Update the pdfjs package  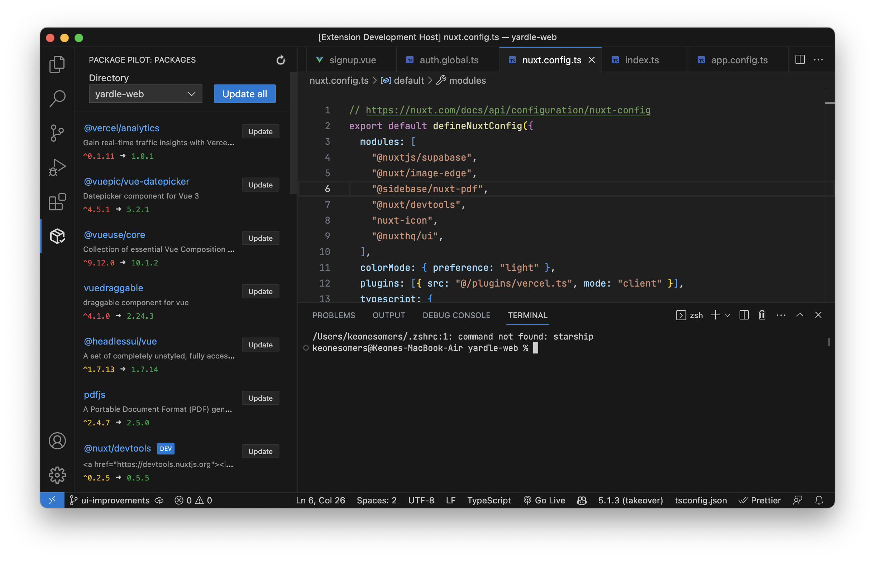click(x=260, y=398)
